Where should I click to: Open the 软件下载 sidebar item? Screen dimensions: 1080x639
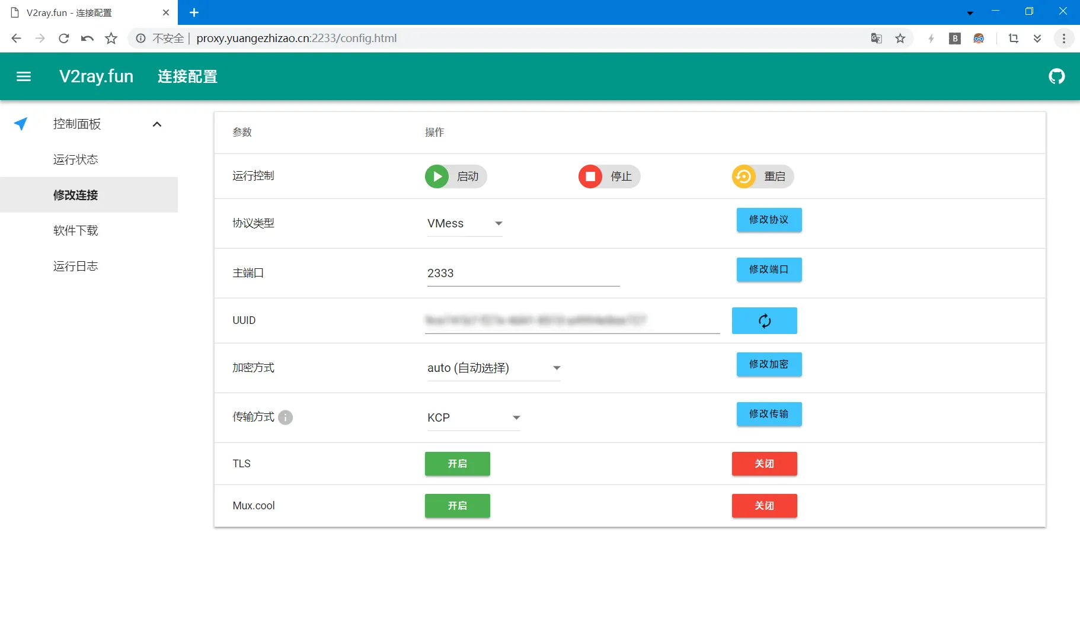[89, 230]
